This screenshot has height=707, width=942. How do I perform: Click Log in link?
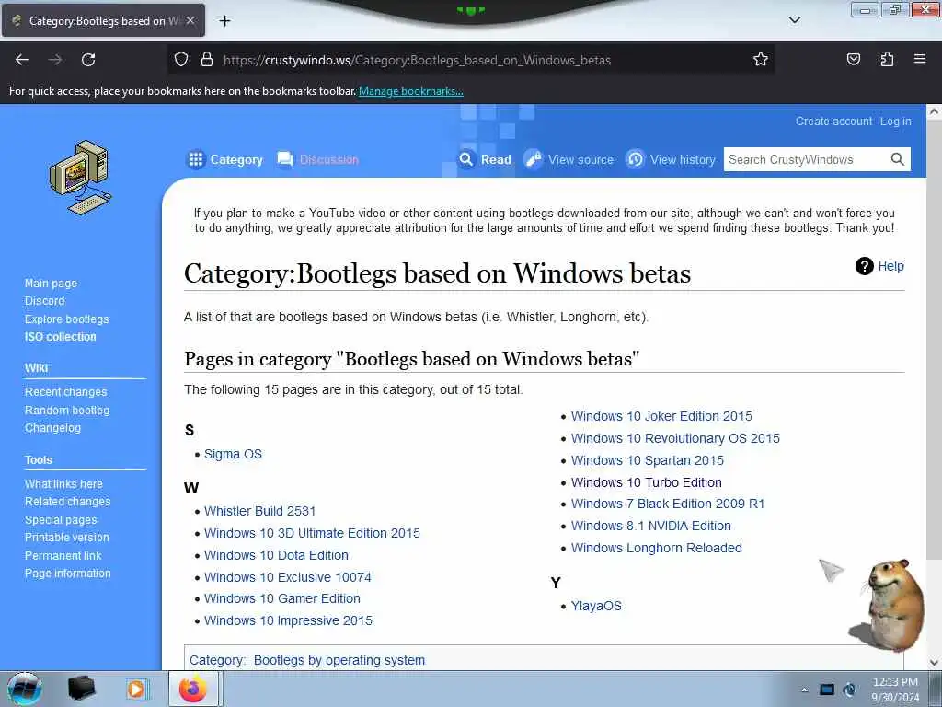[x=896, y=121]
